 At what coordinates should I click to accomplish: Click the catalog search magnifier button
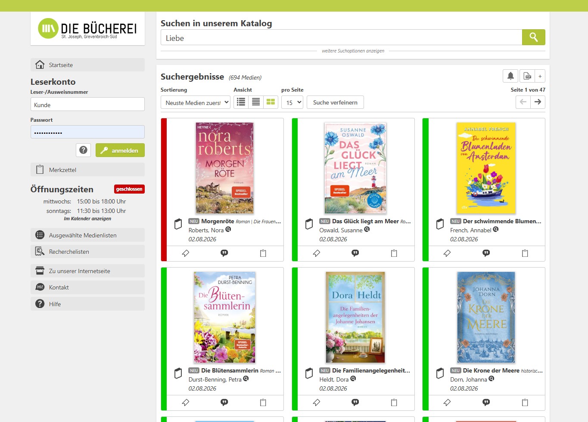533,37
